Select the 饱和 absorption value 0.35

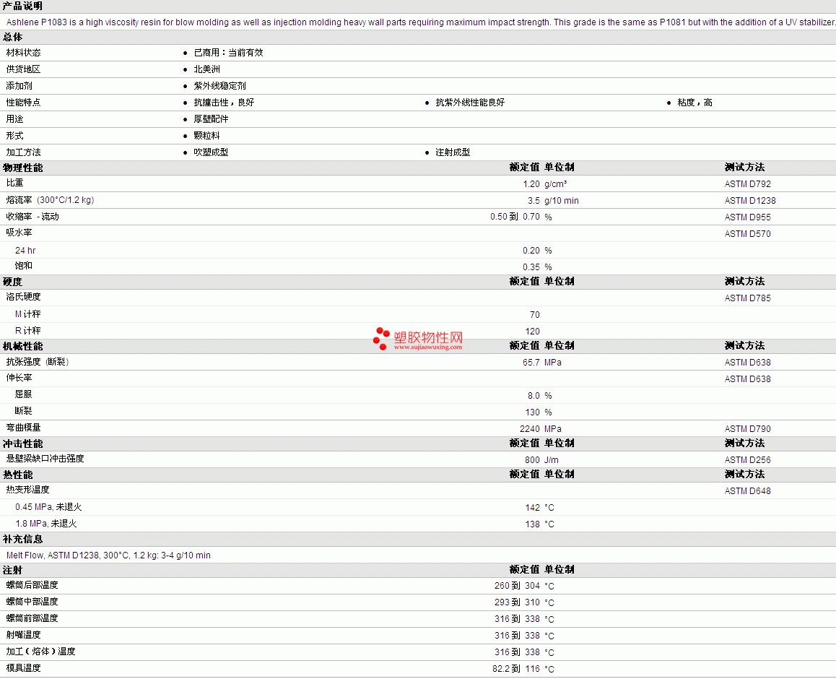pos(531,267)
